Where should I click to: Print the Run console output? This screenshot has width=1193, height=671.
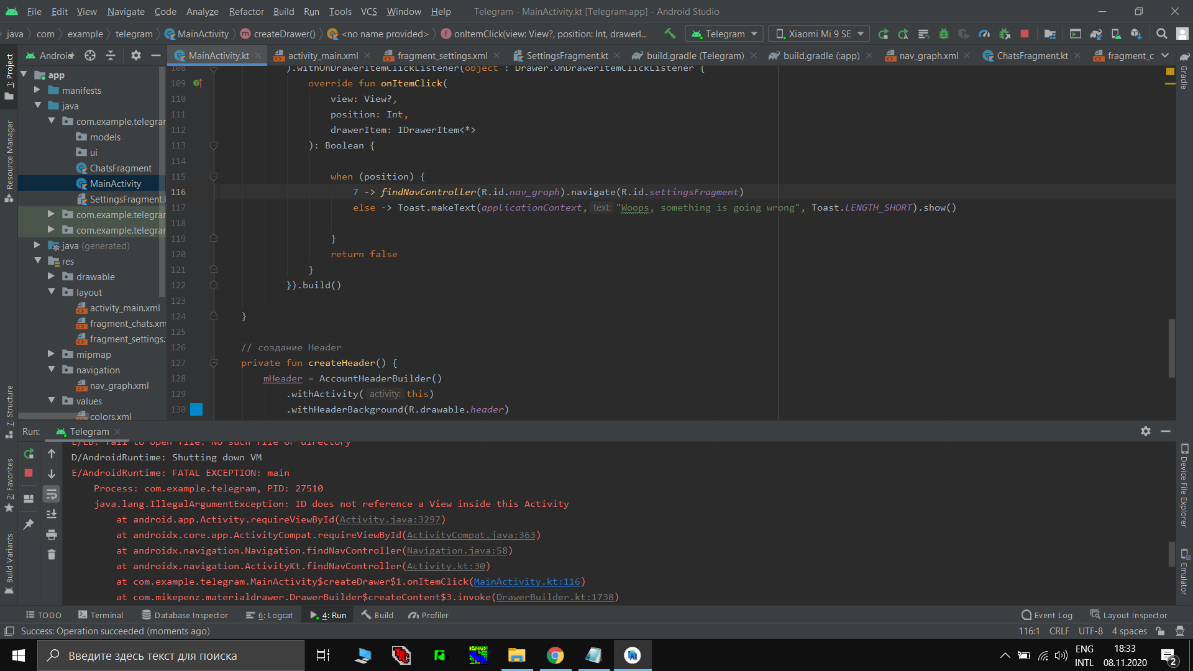pos(52,534)
